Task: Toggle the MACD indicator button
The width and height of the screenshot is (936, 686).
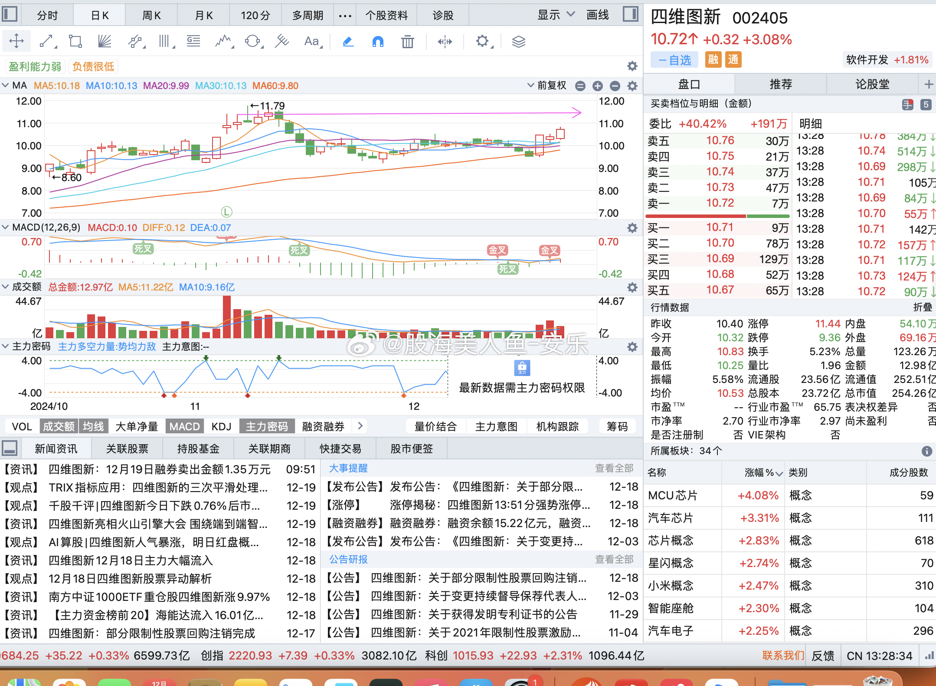Action: click(x=184, y=426)
